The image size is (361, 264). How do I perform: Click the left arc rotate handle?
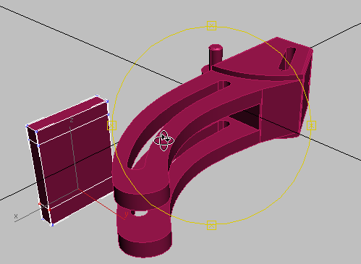pyautogui.click(x=111, y=125)
